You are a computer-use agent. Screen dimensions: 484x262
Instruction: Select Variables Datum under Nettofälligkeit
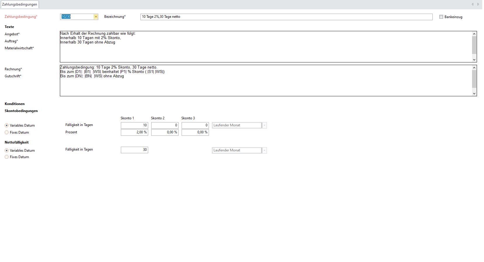7,151
